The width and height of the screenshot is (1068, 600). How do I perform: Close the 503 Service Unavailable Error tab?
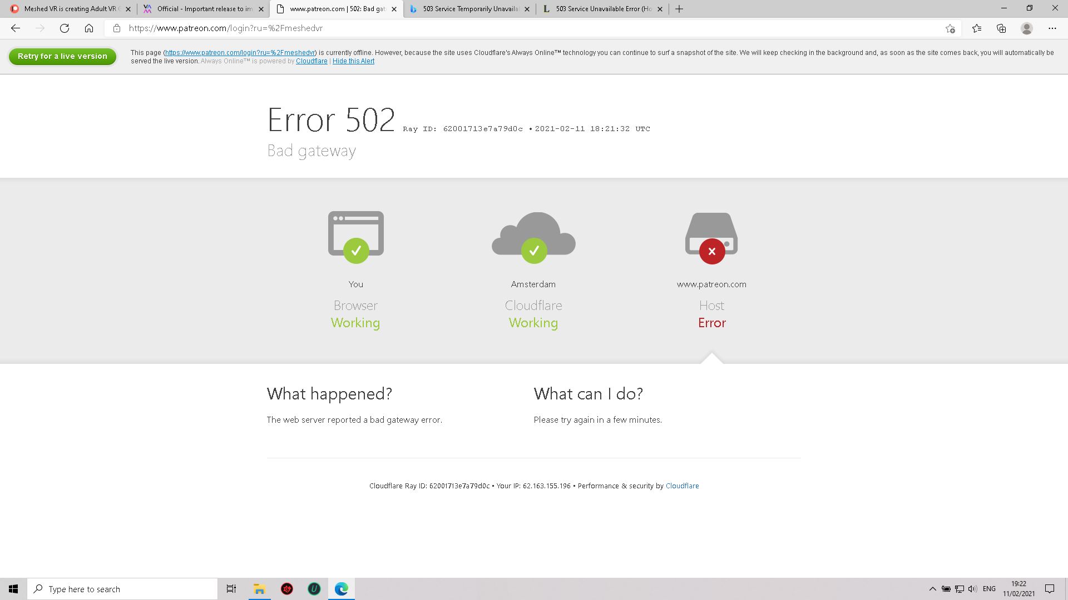coord(660,9)
